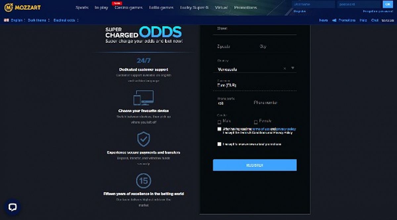Clear the Venezuela country selection

pos(285,69)
